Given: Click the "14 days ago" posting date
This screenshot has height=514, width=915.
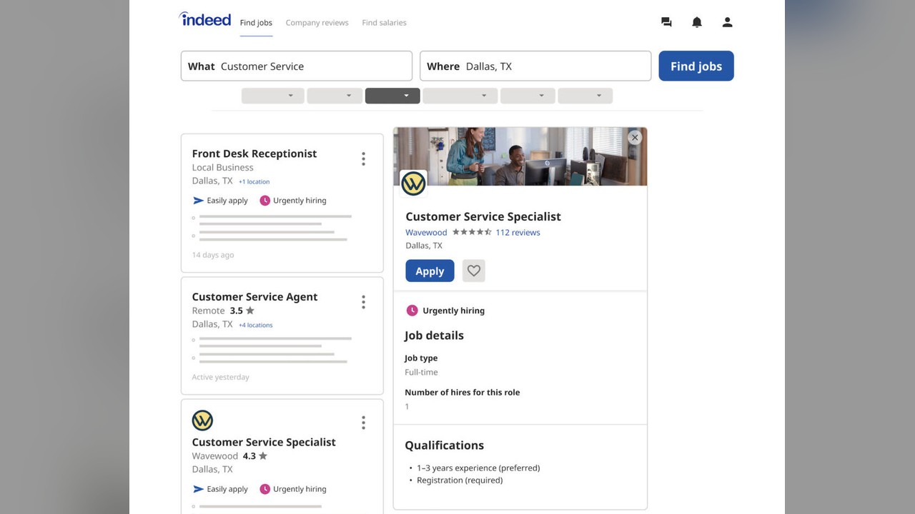Looking at the screenshot, I should click(x=213, y=255).
